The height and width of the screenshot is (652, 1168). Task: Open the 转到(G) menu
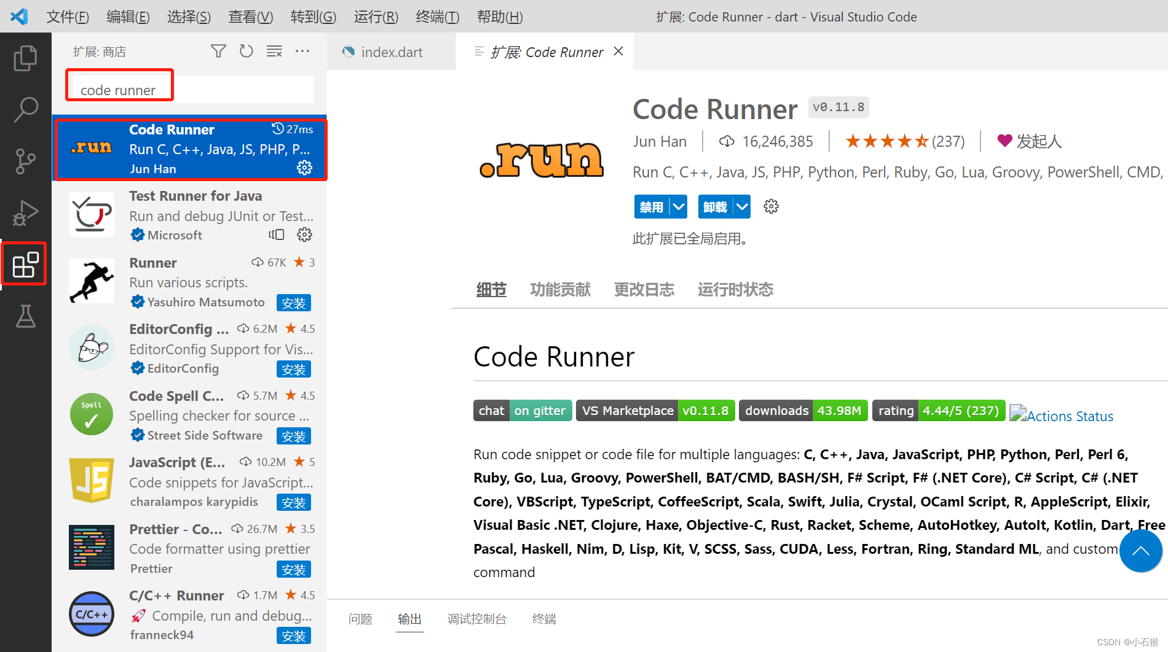(314, 17)
